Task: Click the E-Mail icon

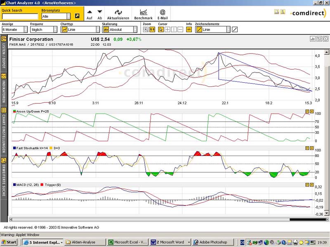Action: point(163,12)
